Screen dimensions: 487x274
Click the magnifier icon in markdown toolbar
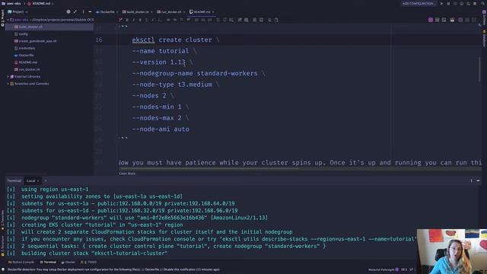(269, 20)
